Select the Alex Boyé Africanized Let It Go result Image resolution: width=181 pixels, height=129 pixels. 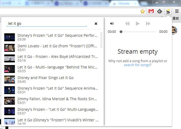52,58
